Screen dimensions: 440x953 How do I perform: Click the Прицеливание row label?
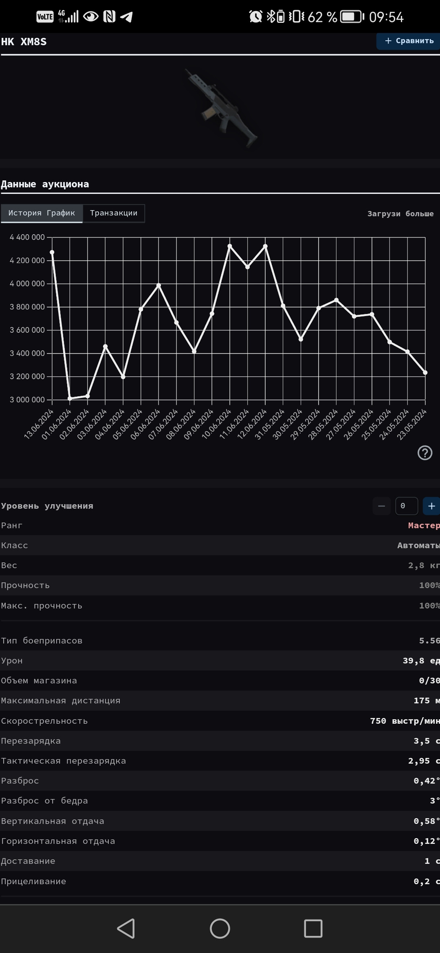point(33,881)
